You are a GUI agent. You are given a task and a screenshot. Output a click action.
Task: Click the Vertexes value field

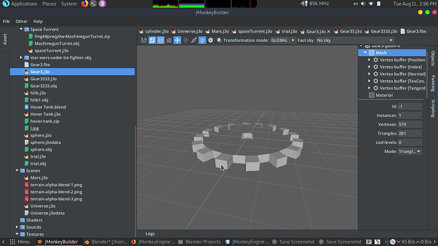click(410, 125)
